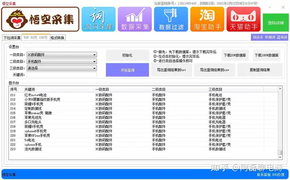Click the results list scroll down arrow
The width and height of the screenshot is (290, 180).
coord(280,158)
